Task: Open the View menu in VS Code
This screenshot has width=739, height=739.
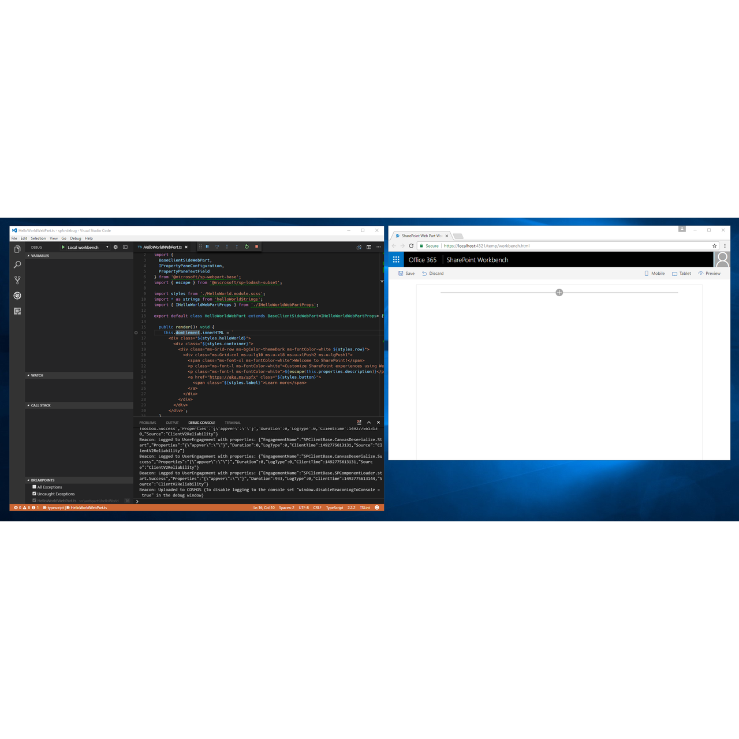Action: pyautogui.click(x=54, y=238)
